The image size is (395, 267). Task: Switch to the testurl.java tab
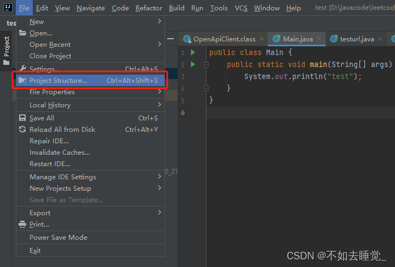point(356,39)
